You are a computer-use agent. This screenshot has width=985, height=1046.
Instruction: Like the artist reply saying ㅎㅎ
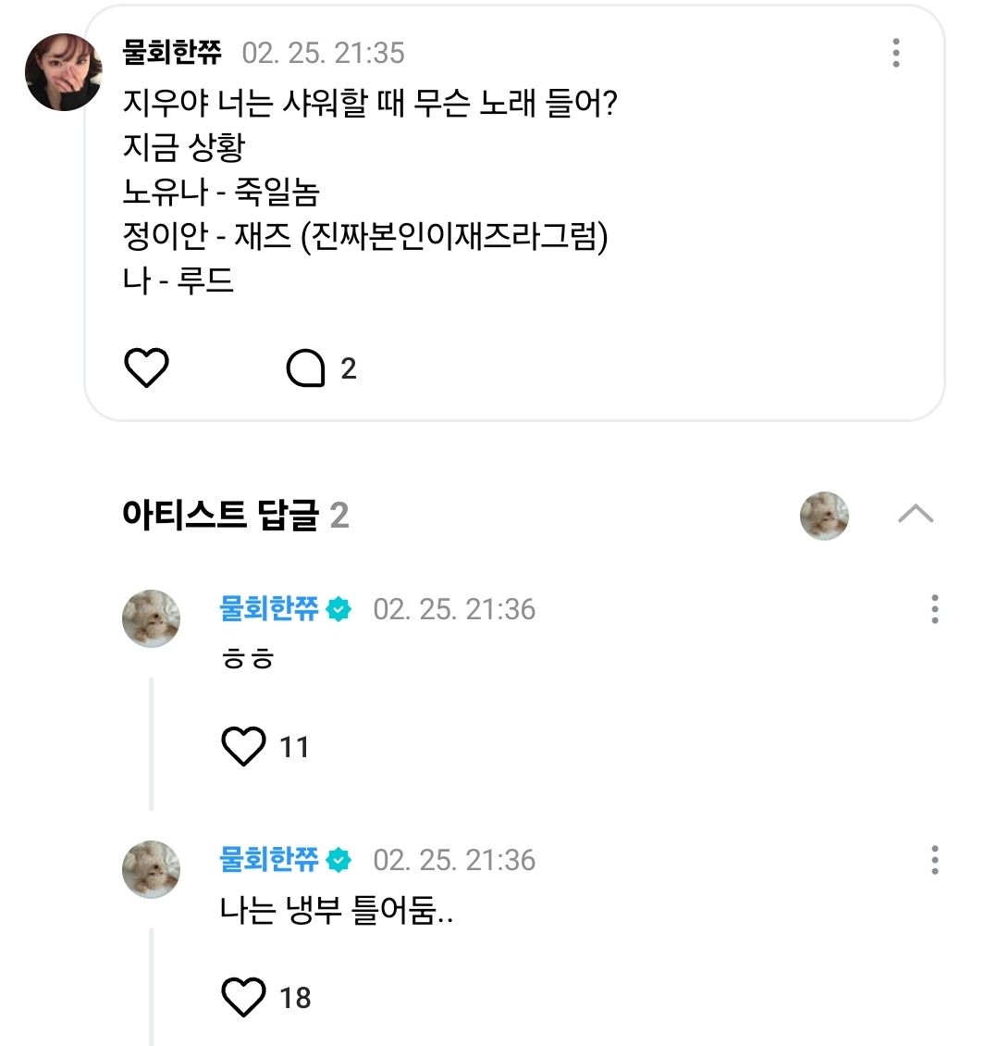click(244, 746)
